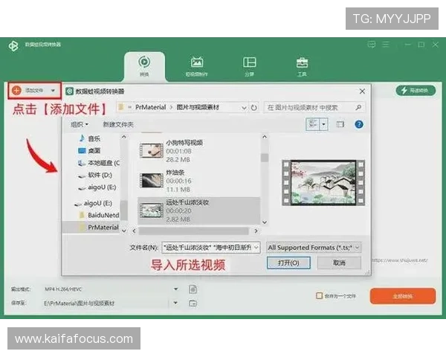Click the 取消 cancel button
Screen dimensions: 446x357
(339, 263)
